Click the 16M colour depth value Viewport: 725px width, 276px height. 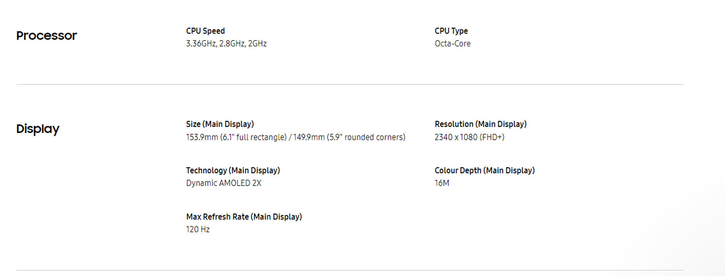point(442,183)
